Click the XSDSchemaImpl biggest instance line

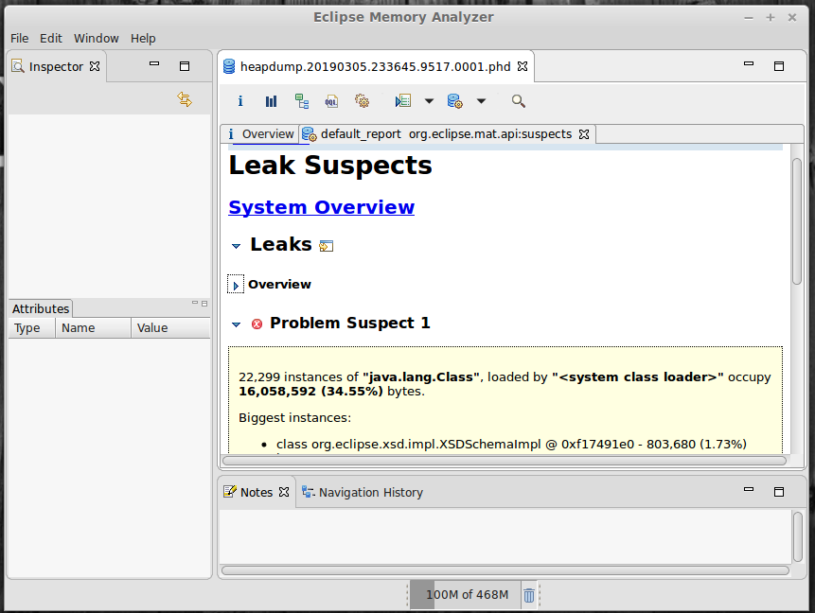[511, 445]
